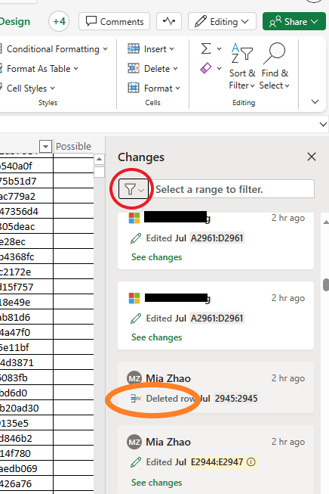Click the 2945:2945 deleted row range
Screen dimensions: 329x494
coord(236,398)
